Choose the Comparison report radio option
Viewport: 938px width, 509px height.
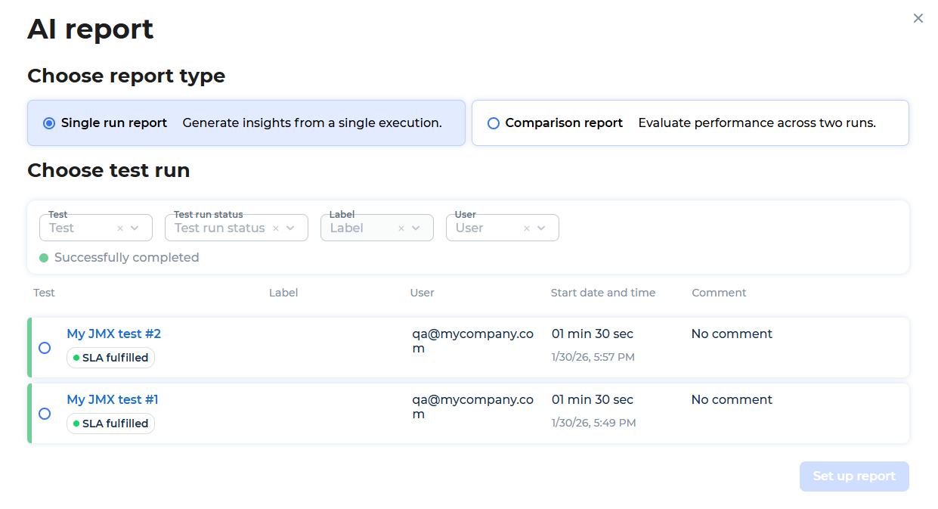[x=494, y=123]
